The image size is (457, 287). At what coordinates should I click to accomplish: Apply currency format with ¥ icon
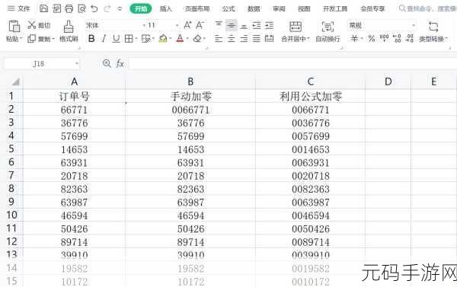(x=354, y=39)
